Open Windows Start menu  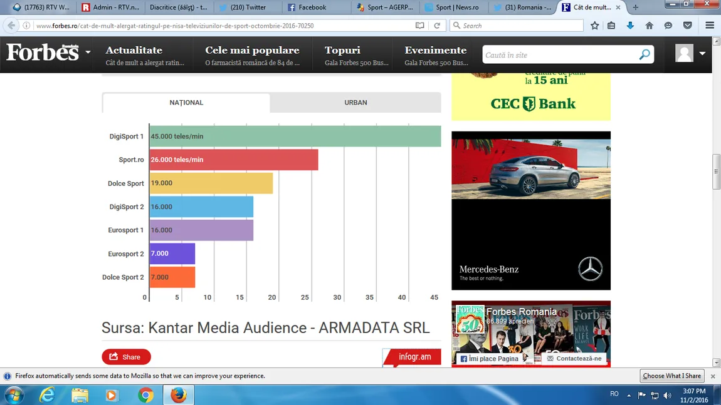(x=14, y=395)
